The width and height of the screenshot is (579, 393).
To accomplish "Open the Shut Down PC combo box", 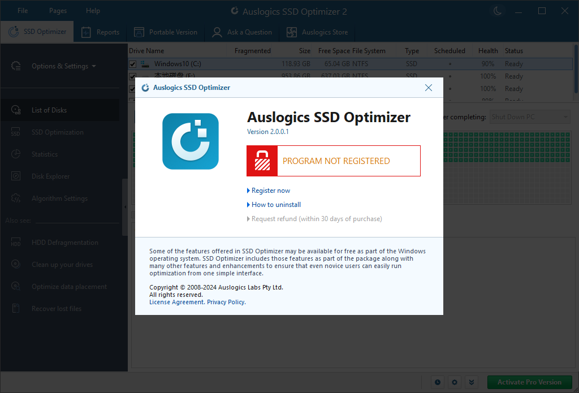I will pyautogui.click(x=530, y=117).
